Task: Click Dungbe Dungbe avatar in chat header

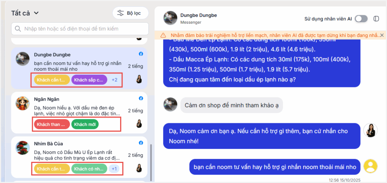Action: click(170, 18)
